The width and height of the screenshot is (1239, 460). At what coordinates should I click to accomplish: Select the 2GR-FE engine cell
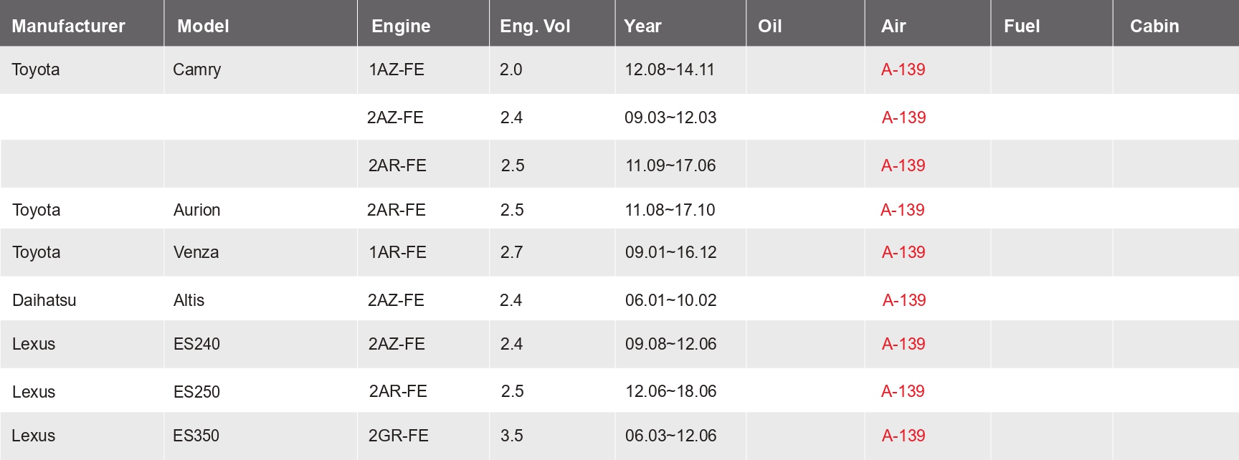coord(398,436)
